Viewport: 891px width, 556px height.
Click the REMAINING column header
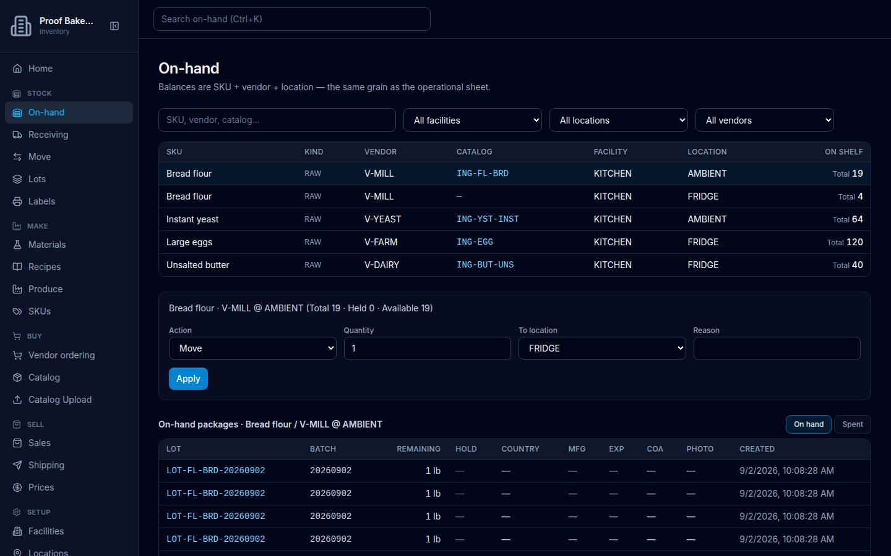pos(418,449)
